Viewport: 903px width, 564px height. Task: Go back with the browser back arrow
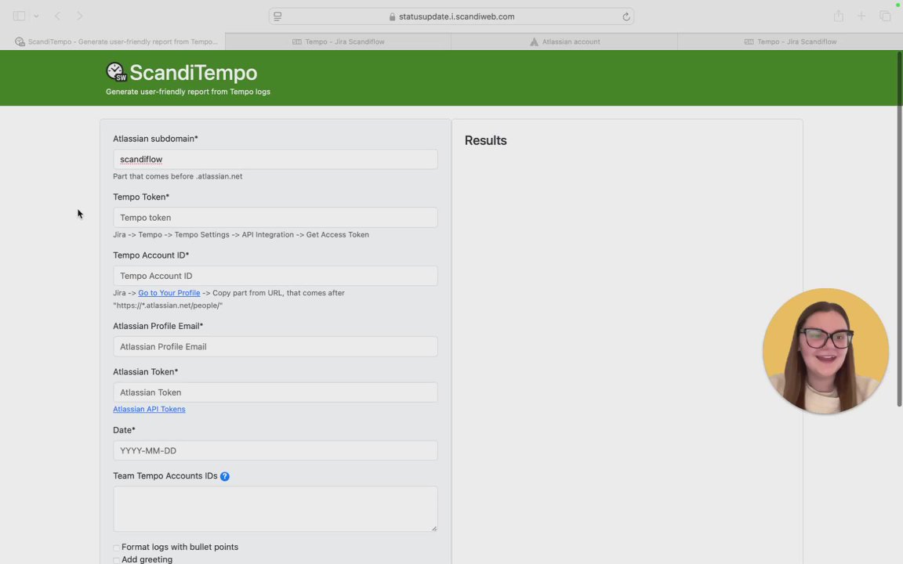[57, 16]
